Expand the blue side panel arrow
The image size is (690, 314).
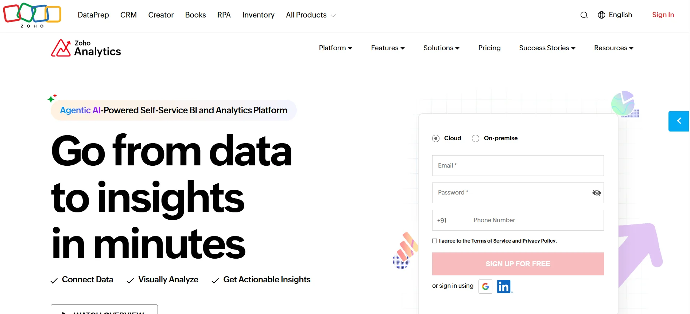679,121
